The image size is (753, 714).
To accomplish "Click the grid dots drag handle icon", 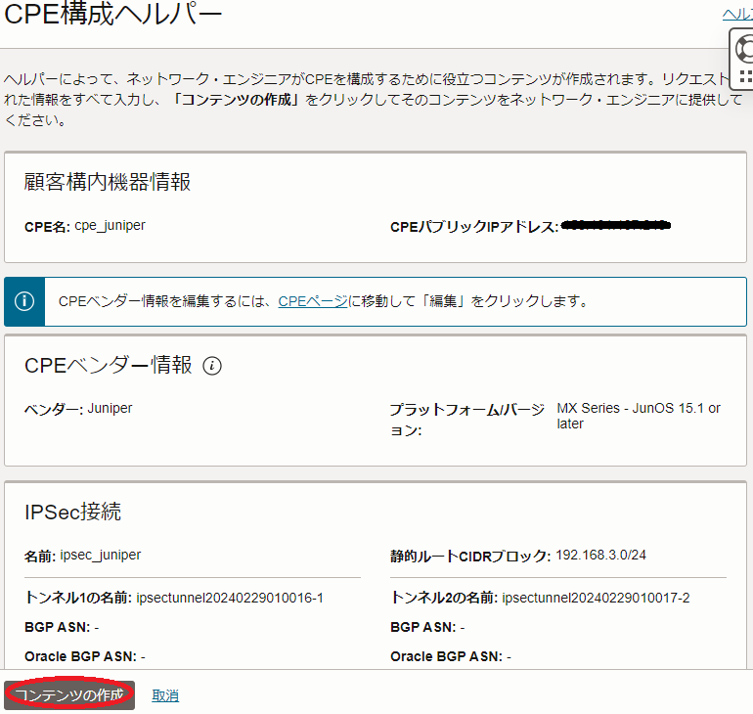I will point(745,76).
